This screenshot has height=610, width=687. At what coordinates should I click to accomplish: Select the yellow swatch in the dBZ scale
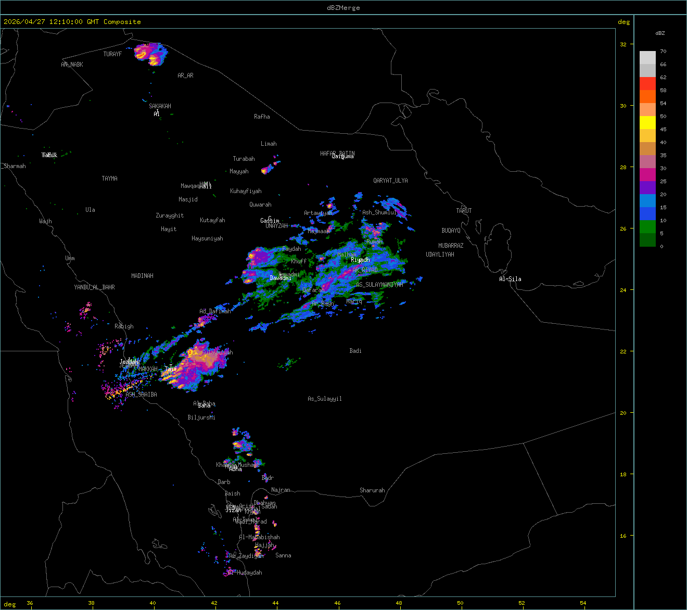pos(647,123)
